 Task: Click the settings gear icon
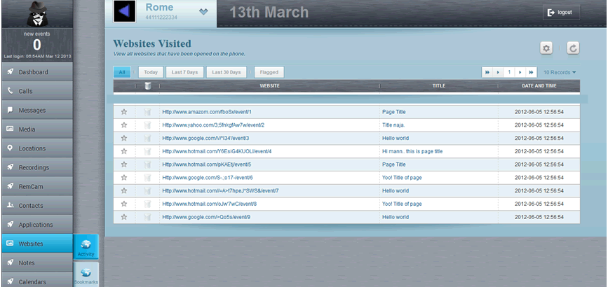click(547, 48)
